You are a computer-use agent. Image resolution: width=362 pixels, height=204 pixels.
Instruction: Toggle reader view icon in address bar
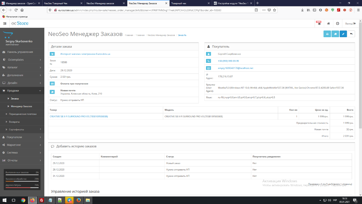256,10
